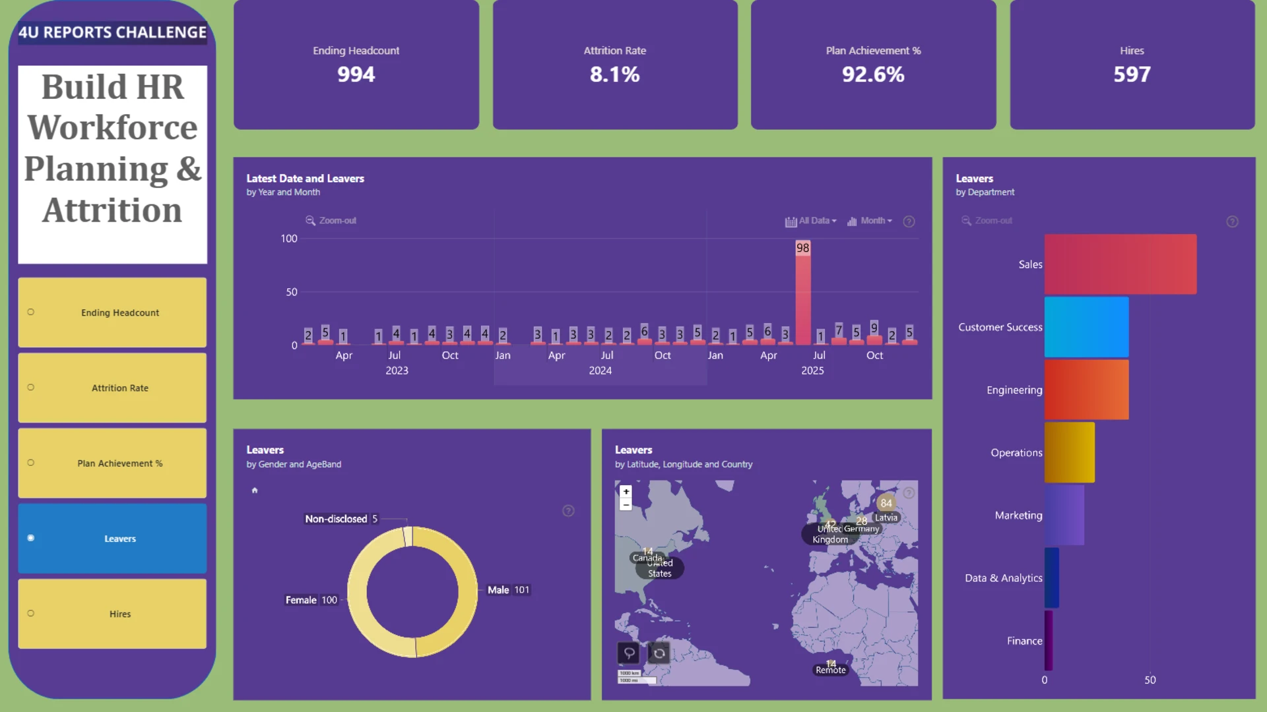Screen dimensions: 1267x712
Task: Select the Attrition Rate radio option
Action: point(31,388)
